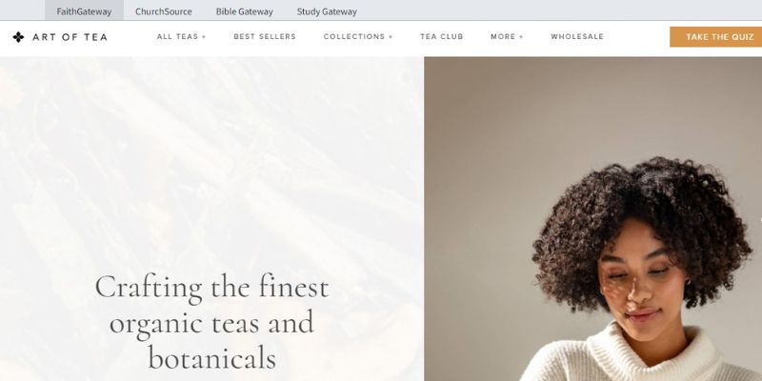The width and height of the screenshot is (762, 381).
Task: Expand the plus icon beside ALL TEAS
Action: point(204,37)
